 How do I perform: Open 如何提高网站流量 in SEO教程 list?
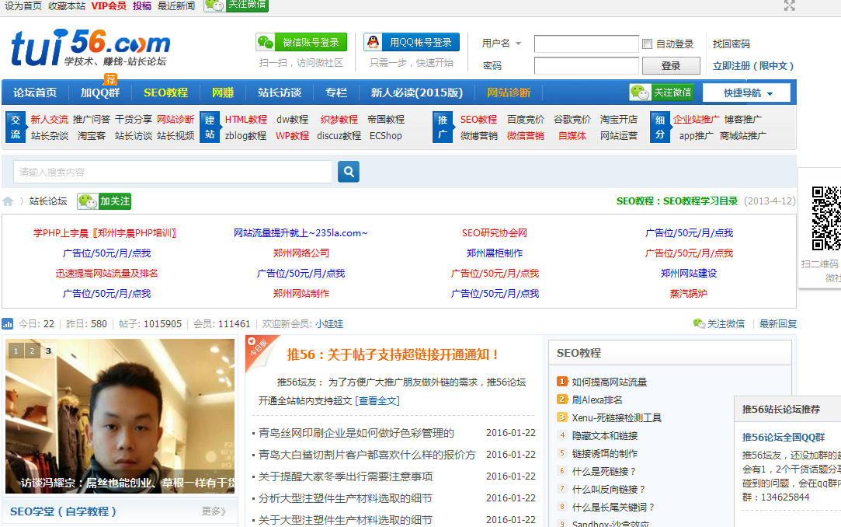(610, 382)
